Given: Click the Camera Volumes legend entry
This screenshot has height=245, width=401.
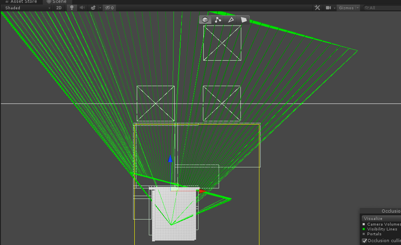Looking at the screenshot, I should (x=384, y=224).
